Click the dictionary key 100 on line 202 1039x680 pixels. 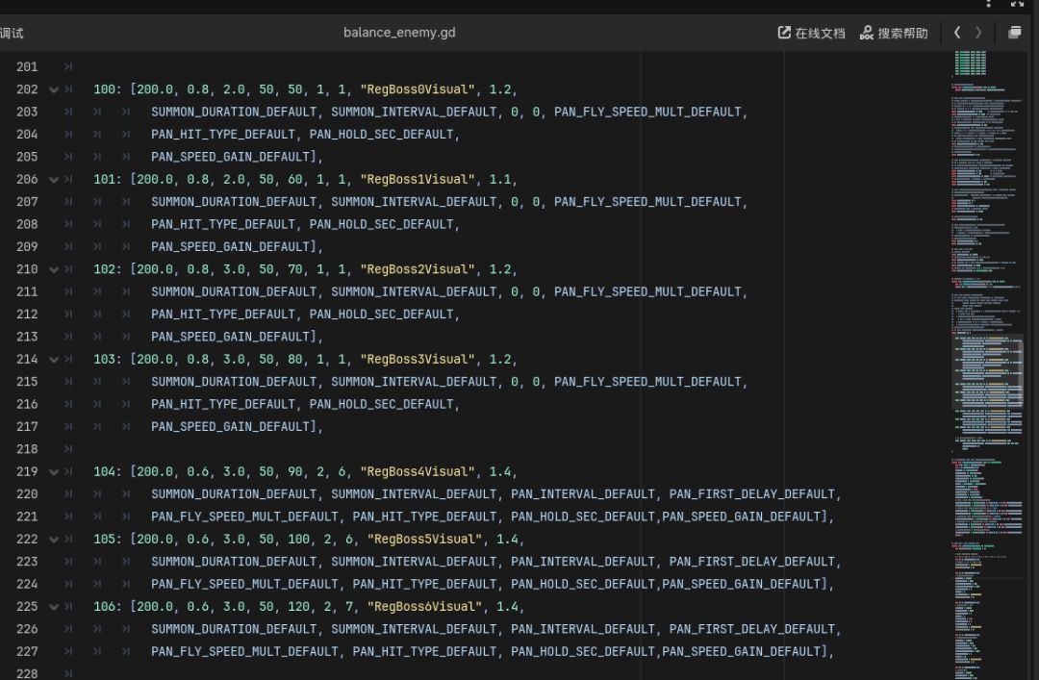pos(104,89)
